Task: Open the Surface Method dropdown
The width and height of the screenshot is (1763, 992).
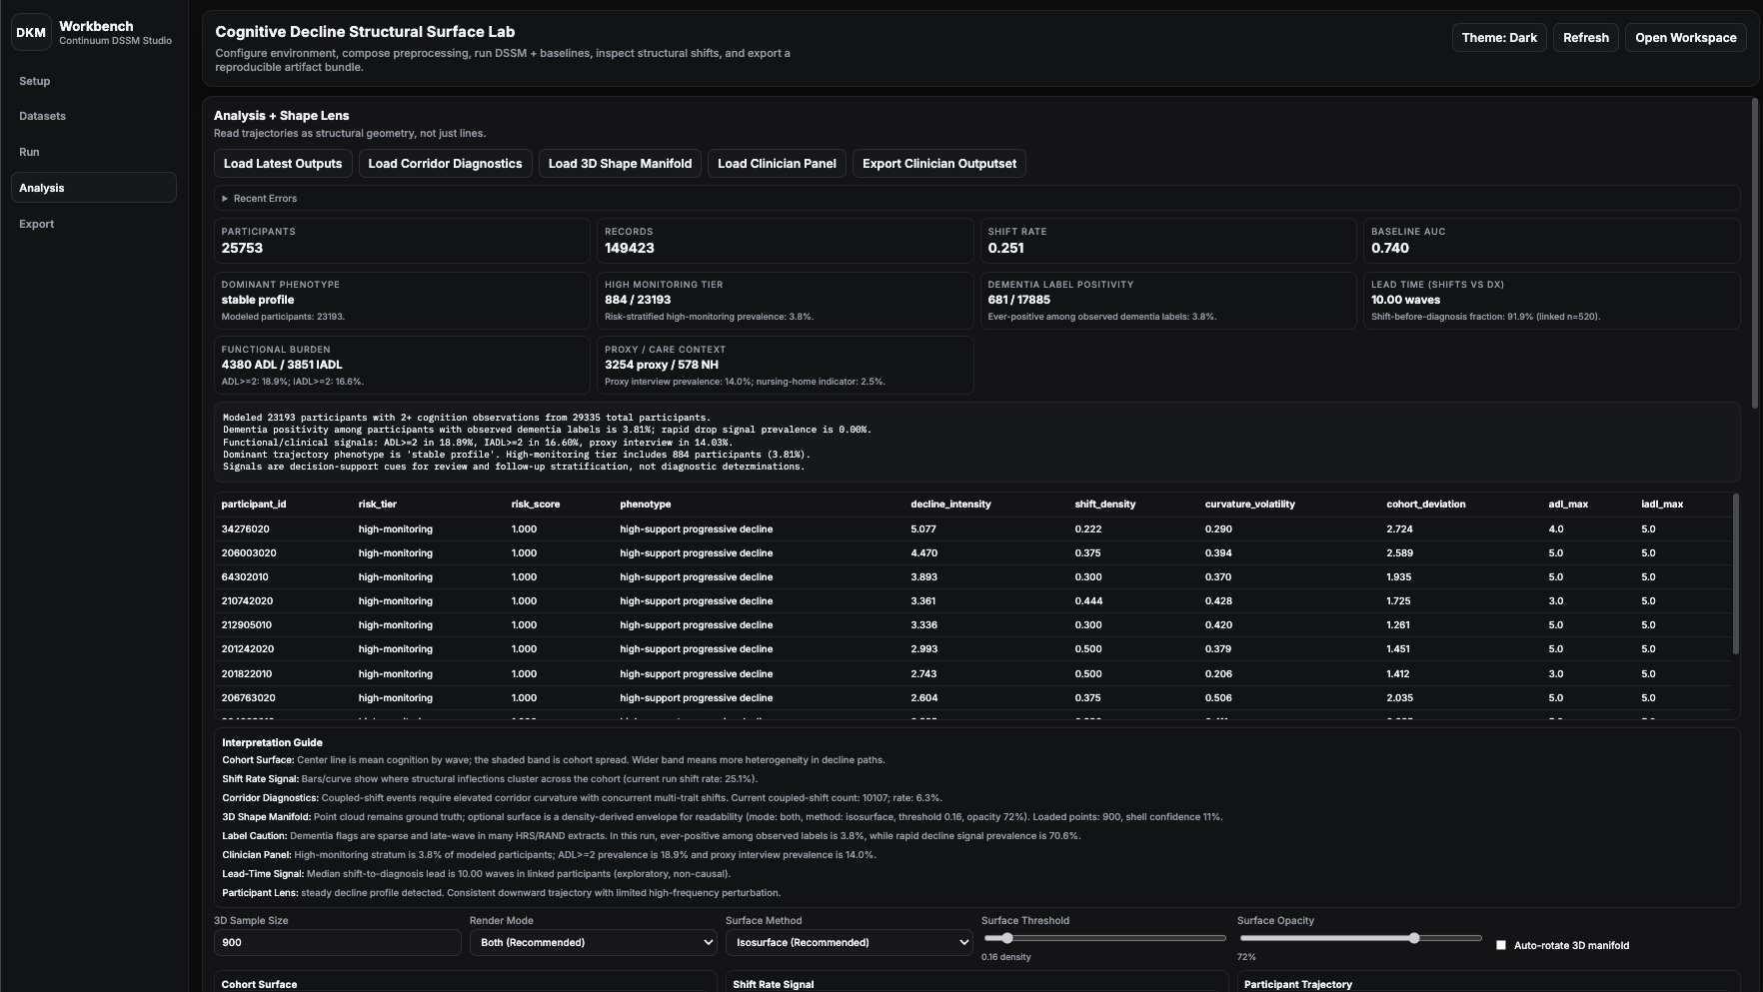Action: point(849,942)
